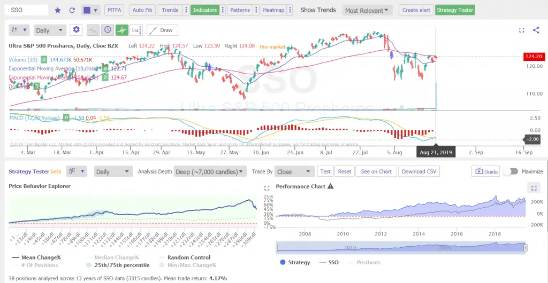This screenshot has height=283, width=548.
Task: Toggle the crosshair cursor icon
Action: [x=121, y=30]
